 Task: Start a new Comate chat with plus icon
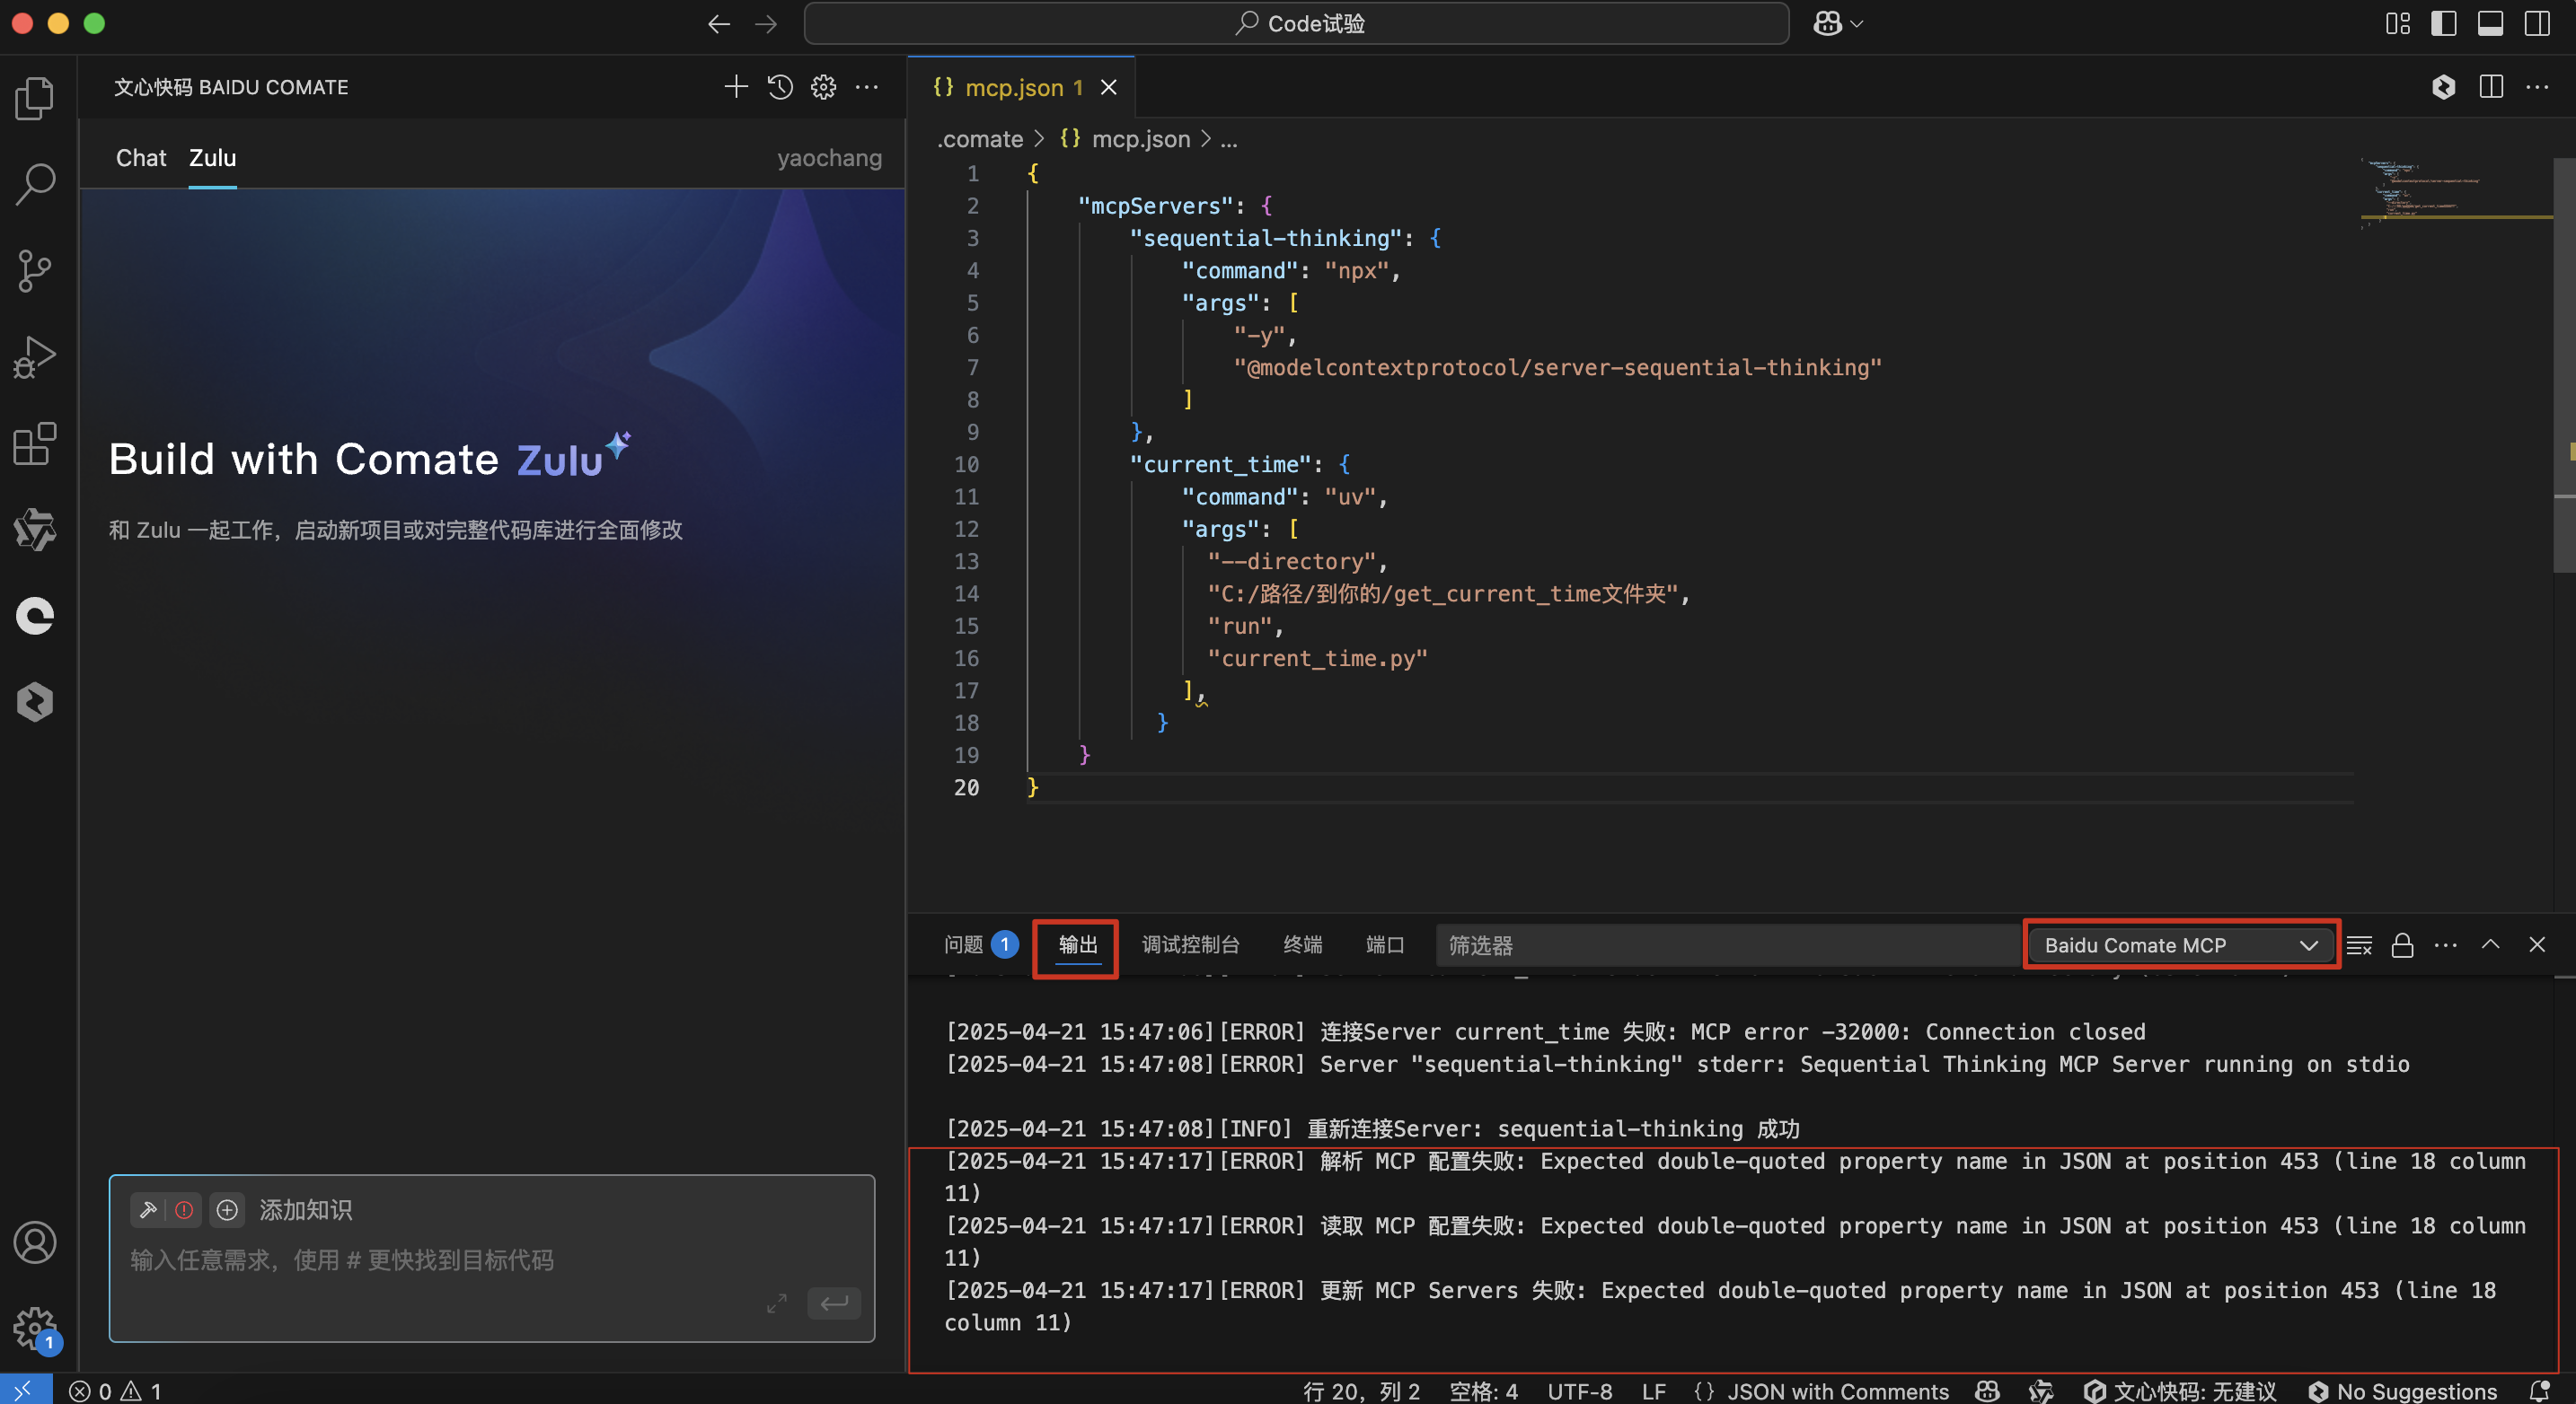point(736,87)
